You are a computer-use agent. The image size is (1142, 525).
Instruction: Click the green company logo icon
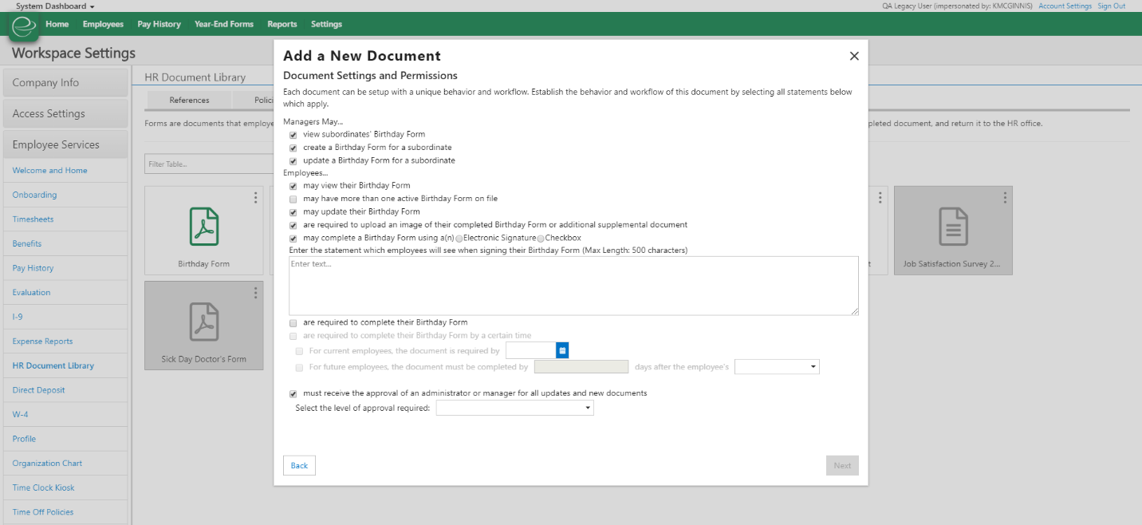pyautogui.click(x=24, y=26)
